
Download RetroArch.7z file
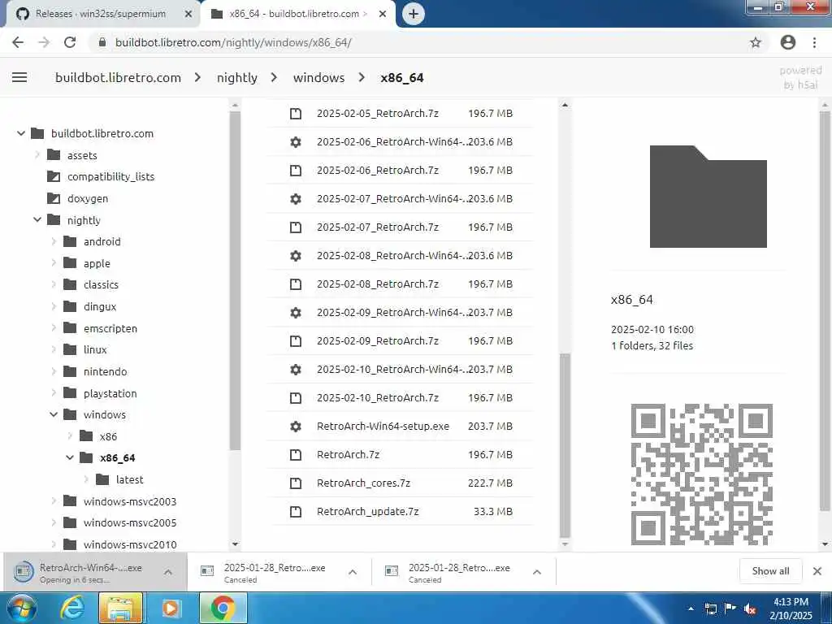401,455
